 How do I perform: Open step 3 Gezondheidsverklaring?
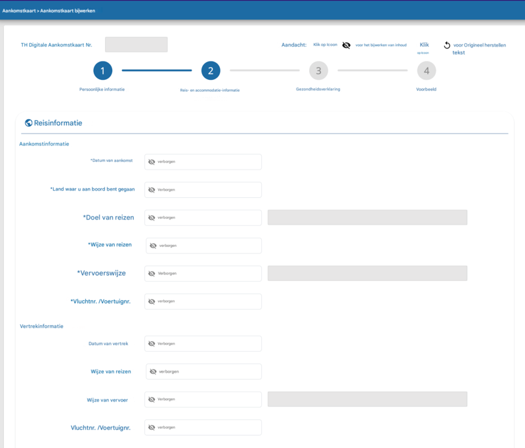[x=318, y=71]
